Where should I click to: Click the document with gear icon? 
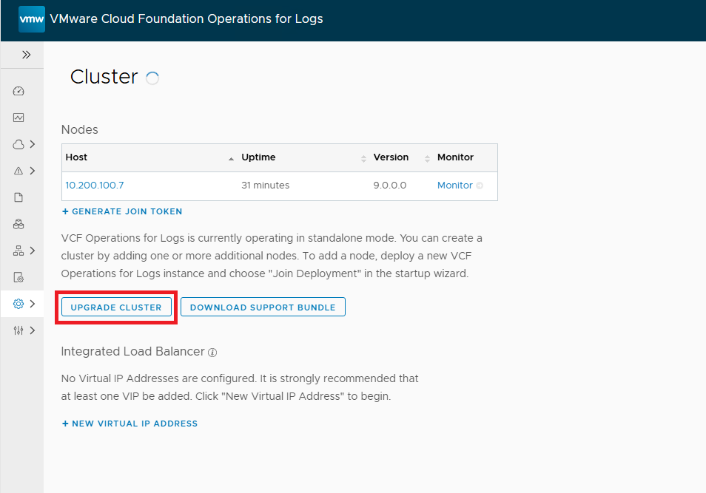pos(19,277)
